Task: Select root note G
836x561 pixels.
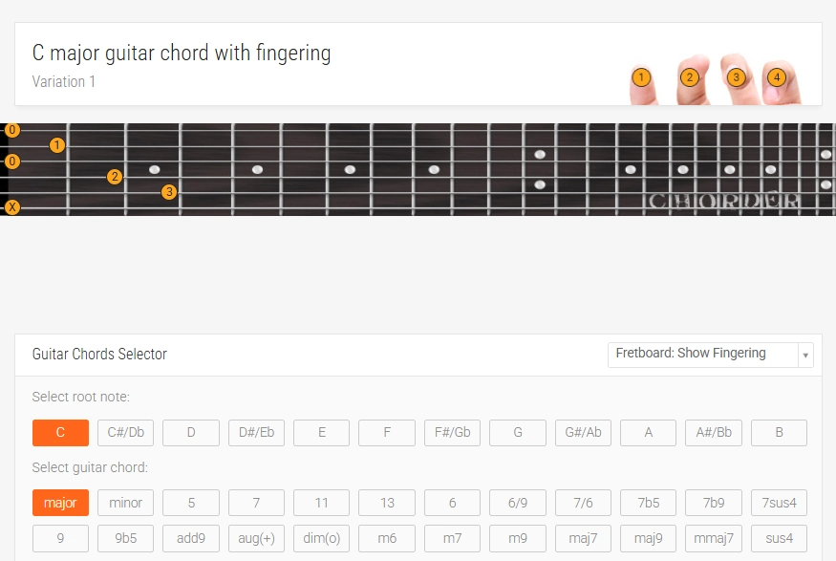Action: (518, 433)
